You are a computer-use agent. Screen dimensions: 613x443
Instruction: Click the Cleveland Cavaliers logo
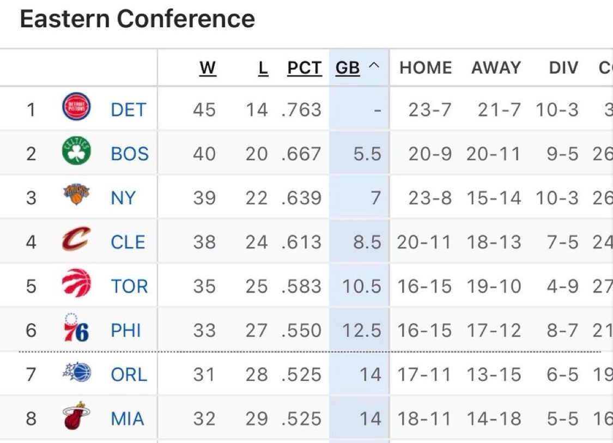(77, 240)
